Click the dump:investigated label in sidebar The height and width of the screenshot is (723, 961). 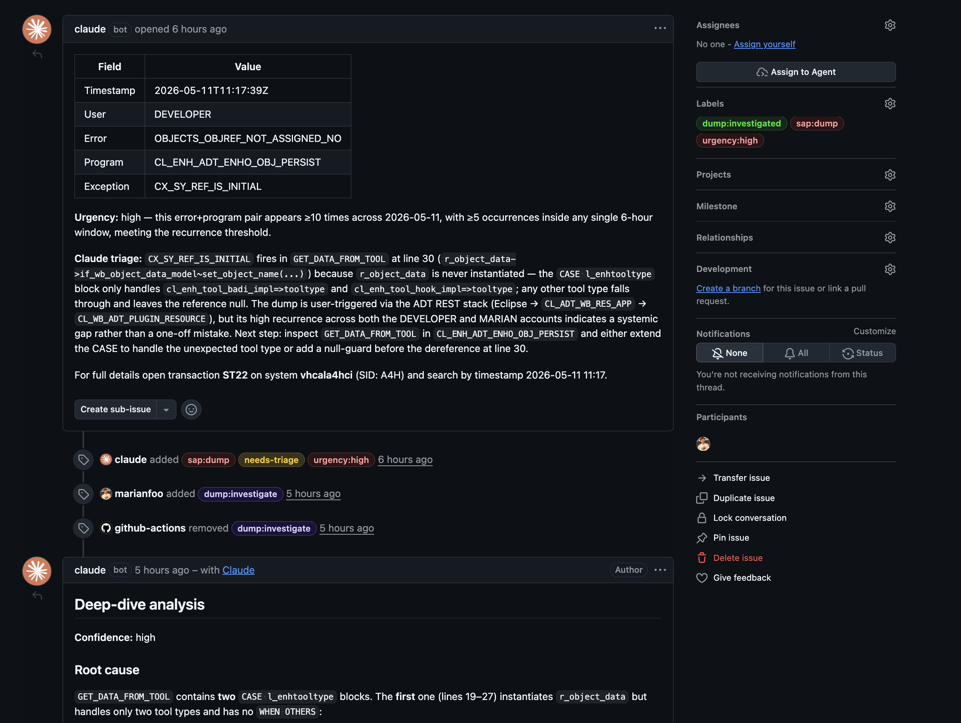coord(741,123)
